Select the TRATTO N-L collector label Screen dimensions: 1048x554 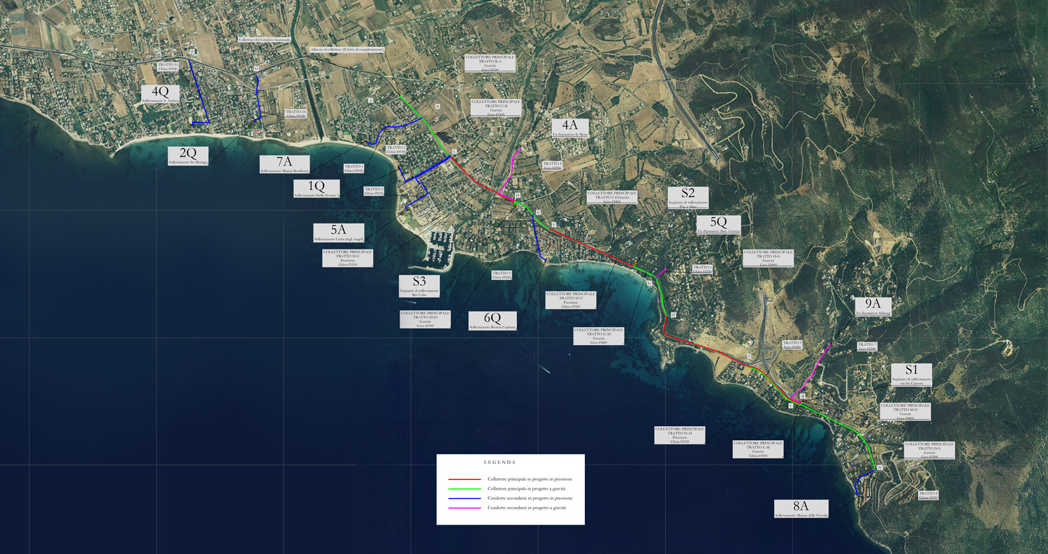[x=929, y=450]
